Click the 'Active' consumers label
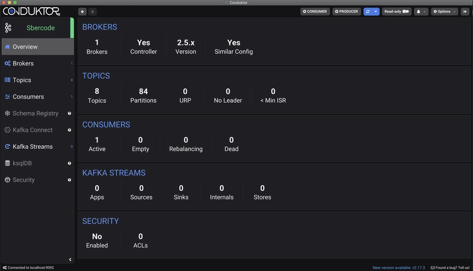Image resolution: width=473 pixels, height=271 pixels. click(x=97, y=149)
